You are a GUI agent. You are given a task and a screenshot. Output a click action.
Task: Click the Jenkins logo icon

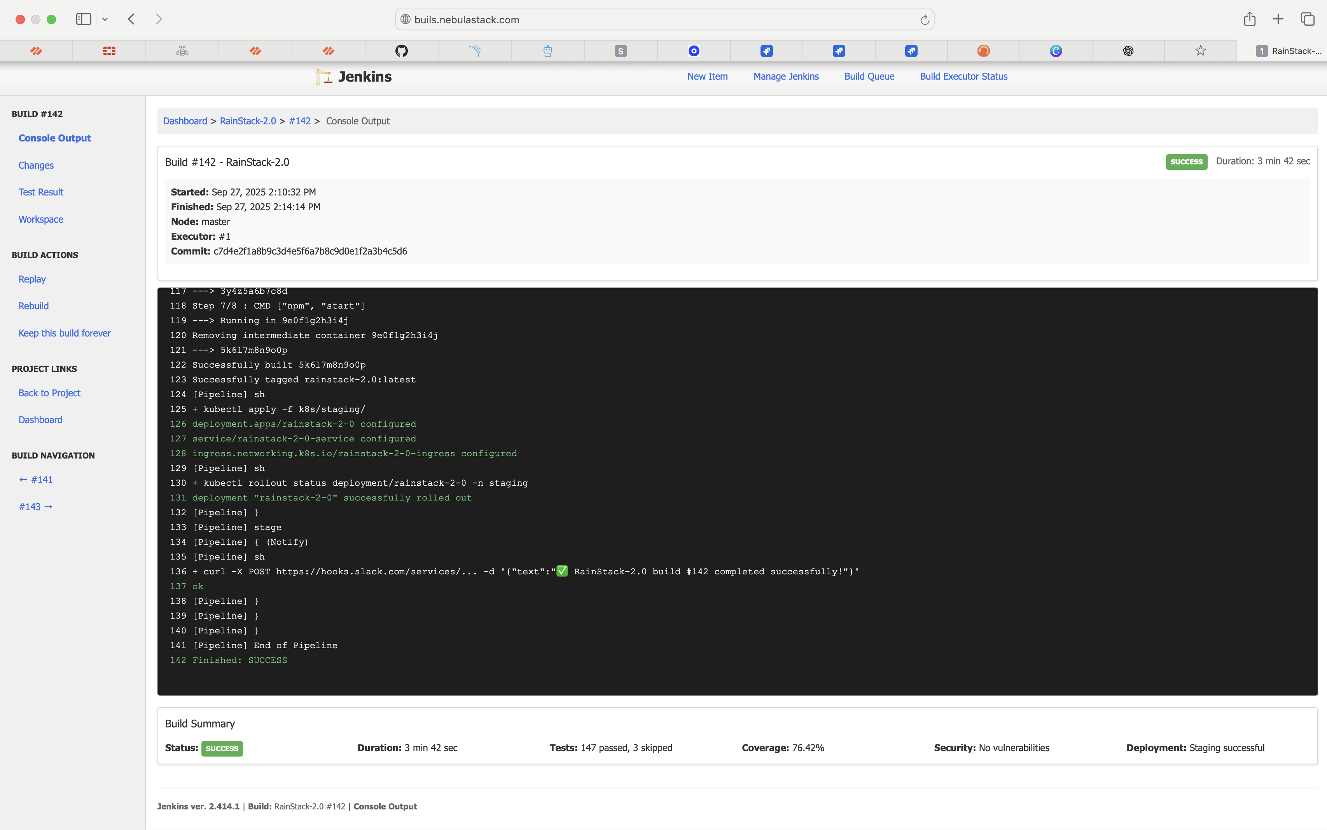click(x=323, y=77)
